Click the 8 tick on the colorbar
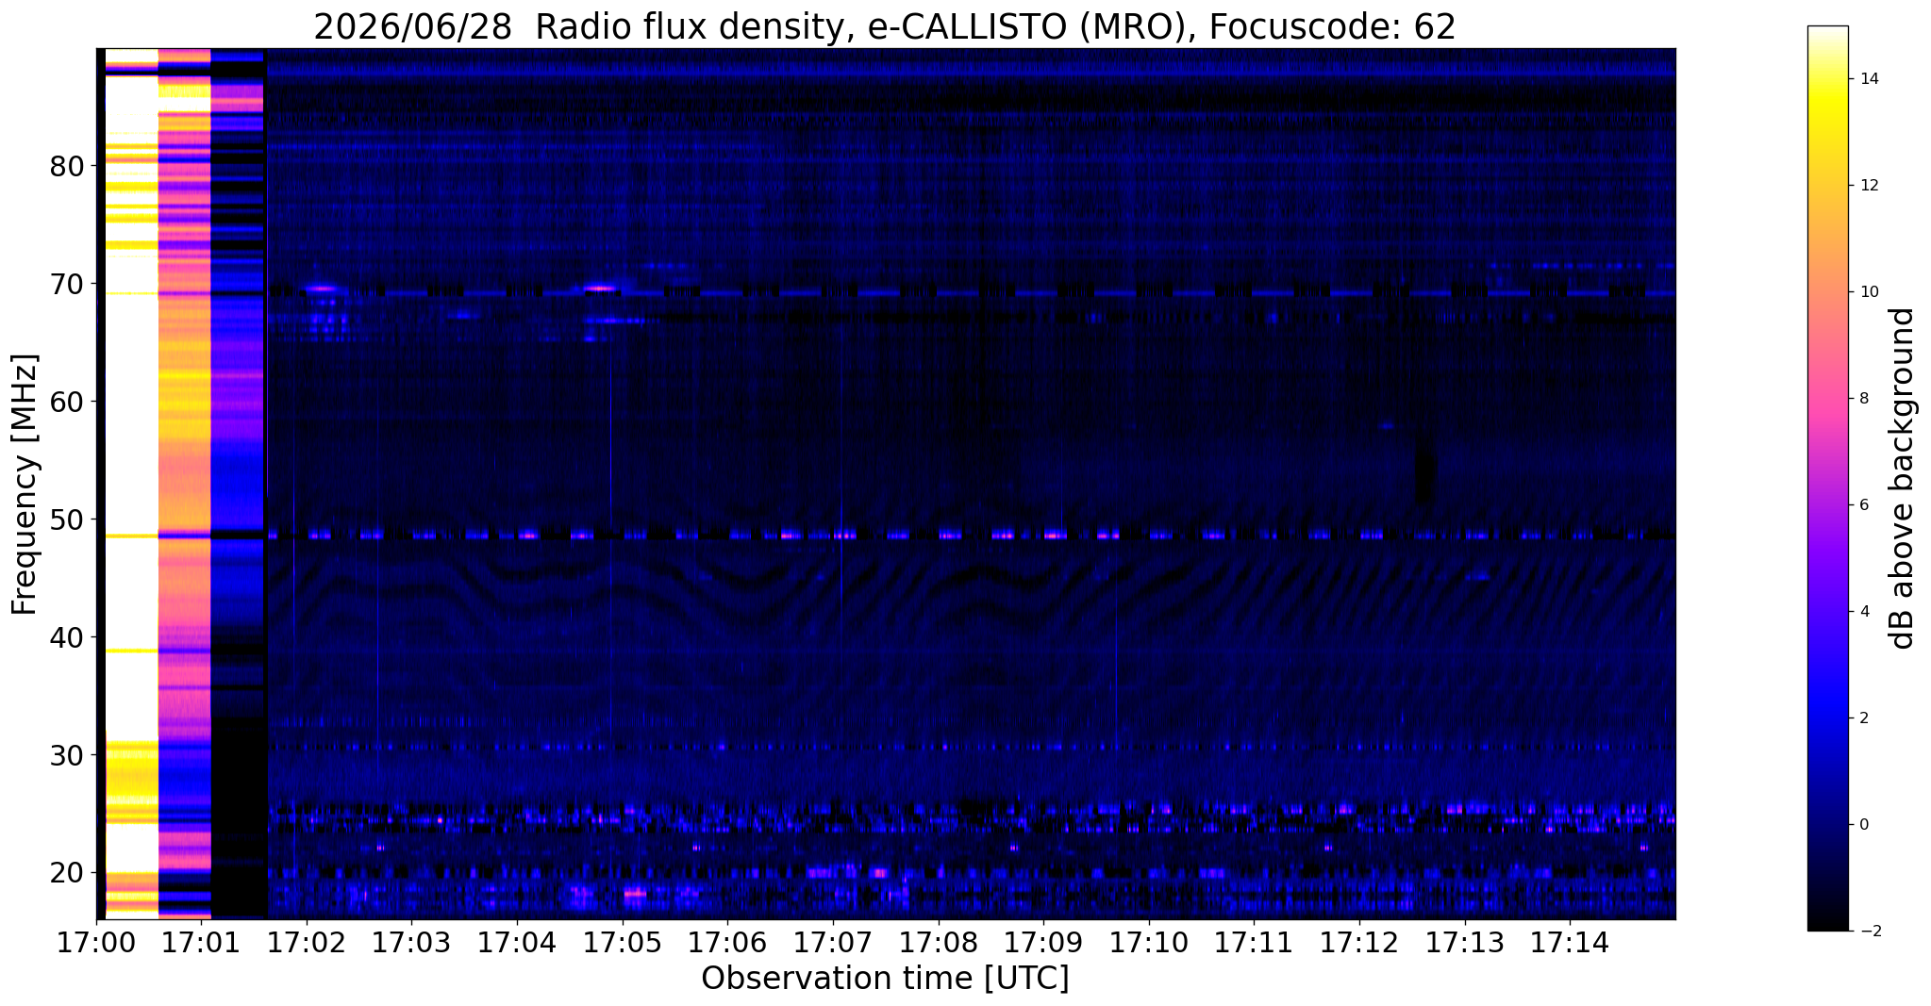This screenshot has height=1006, width=1931. point(1862,399)
